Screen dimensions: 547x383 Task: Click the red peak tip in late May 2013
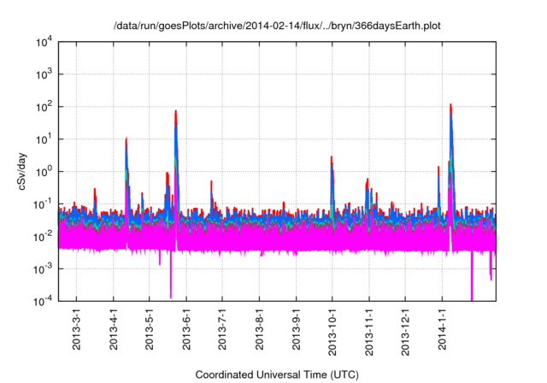click(175, 111)
